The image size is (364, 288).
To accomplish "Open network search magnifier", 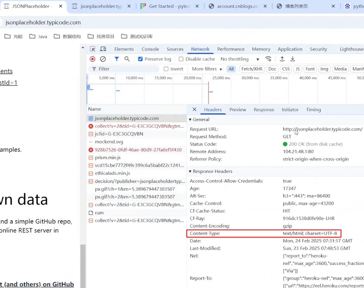I will click(x=127, y=59).
